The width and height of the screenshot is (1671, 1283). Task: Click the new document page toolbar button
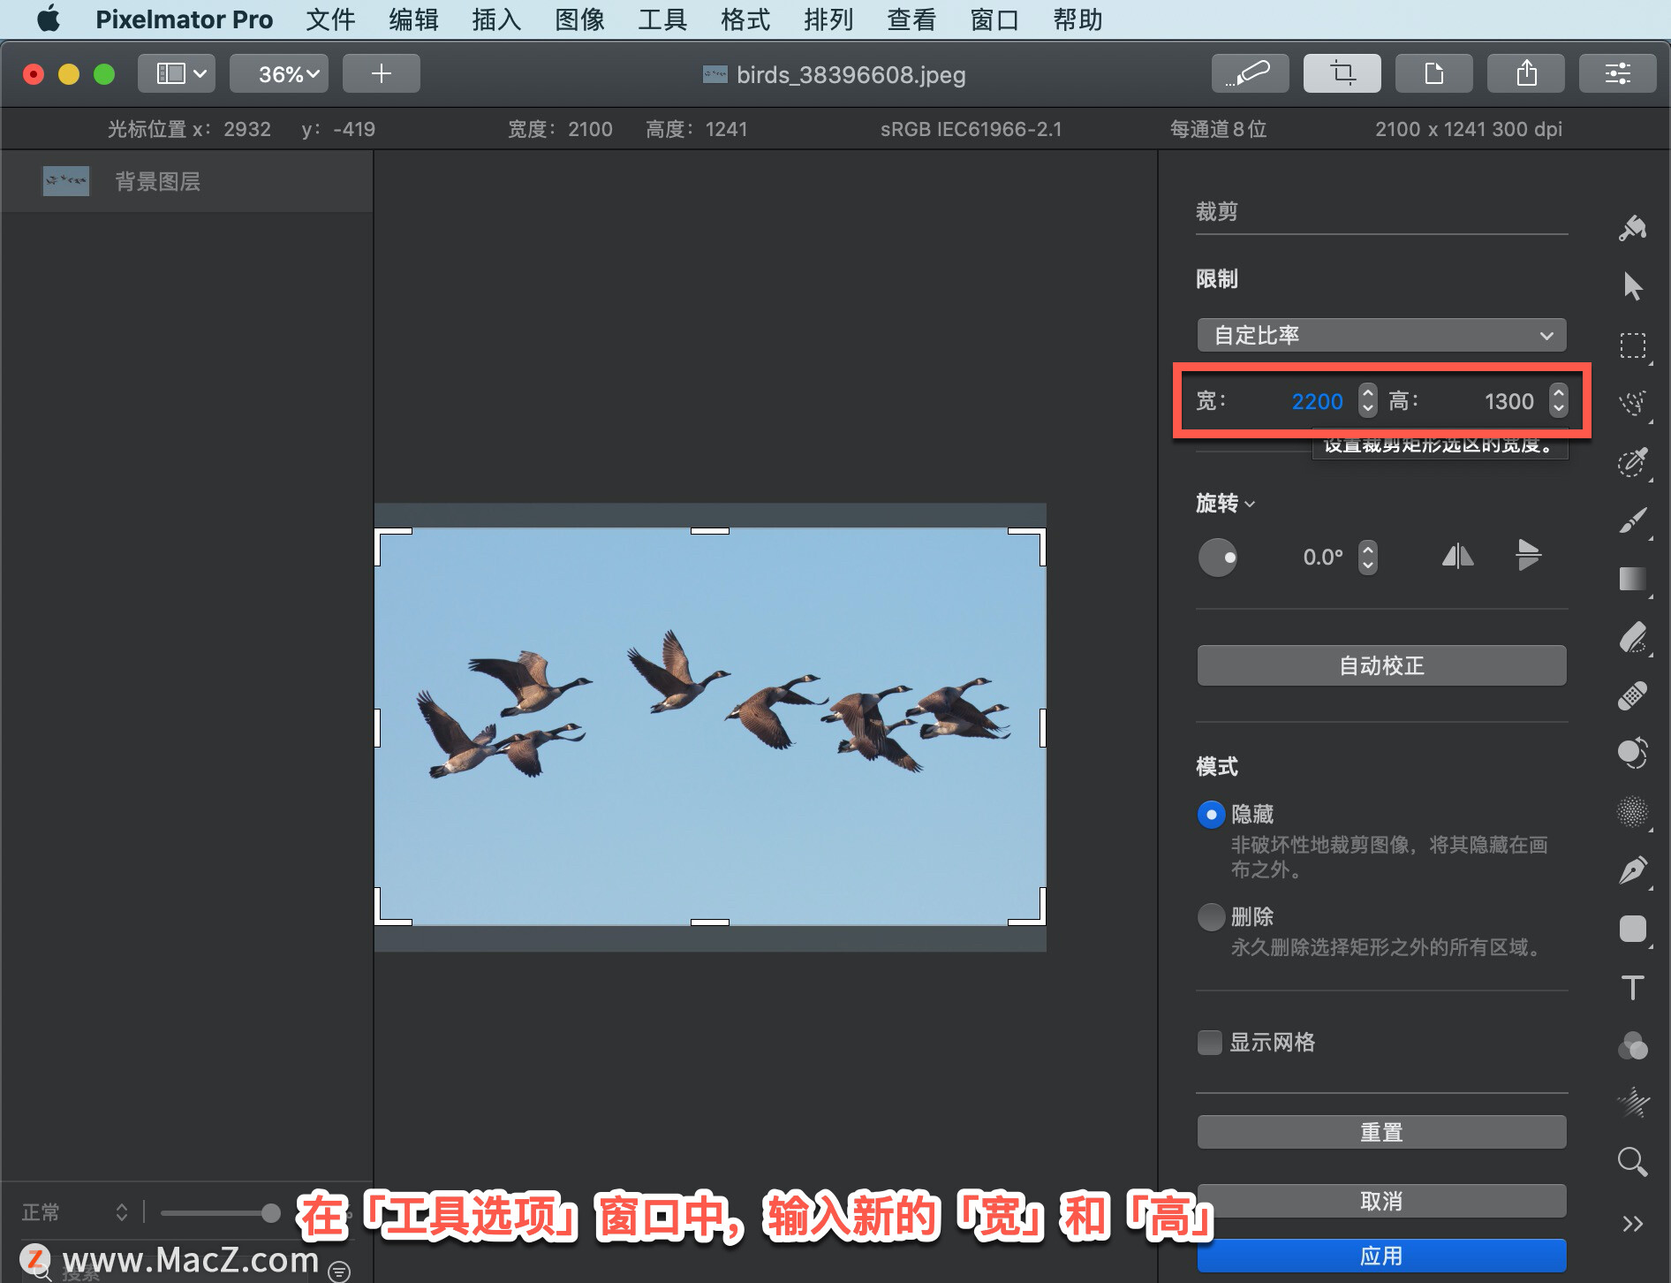point(1433,73)
